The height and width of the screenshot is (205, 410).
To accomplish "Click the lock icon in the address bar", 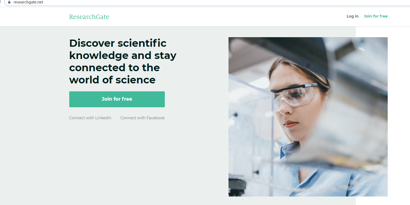I will pos(9,2).
